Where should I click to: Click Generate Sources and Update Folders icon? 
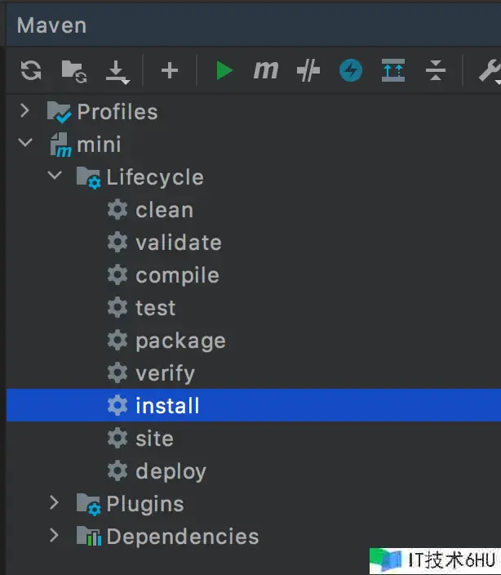[x=73, y=72]
